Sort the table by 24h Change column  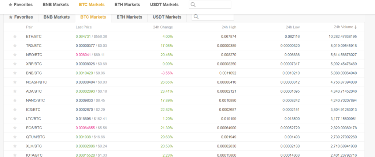click(x=163, y=27)
